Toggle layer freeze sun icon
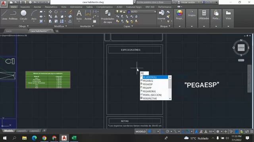 [121, 11]
